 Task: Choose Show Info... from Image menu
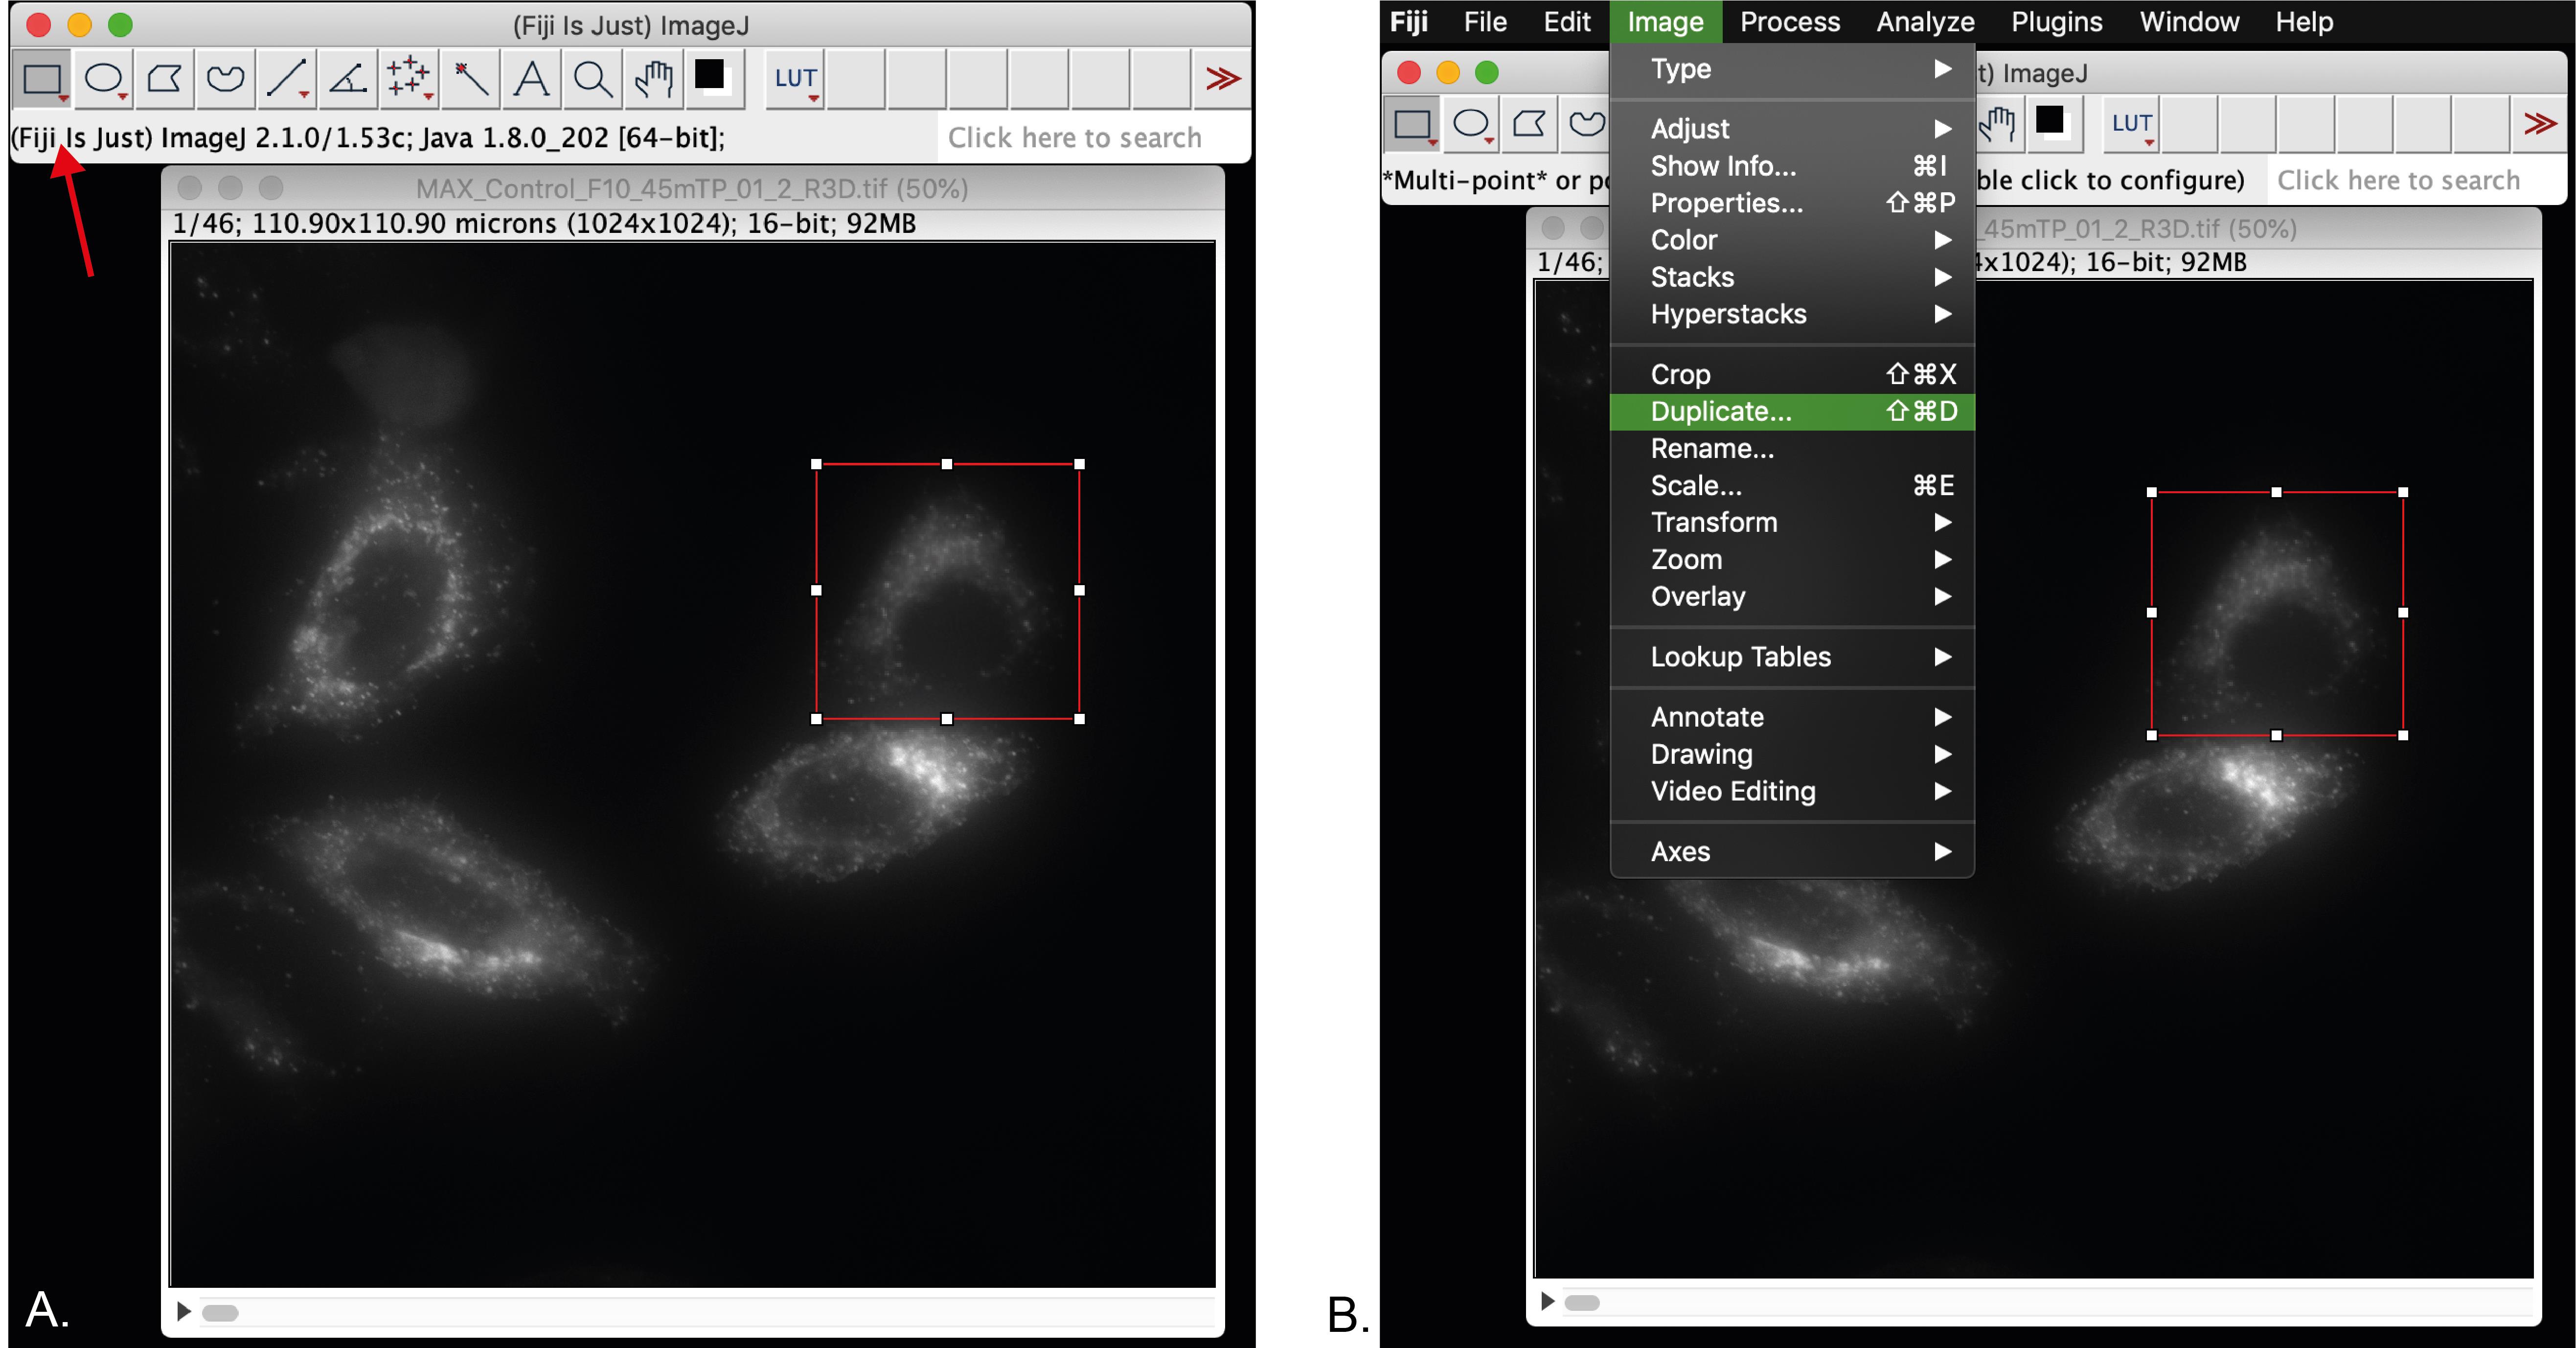click(x=1792, y=166)
